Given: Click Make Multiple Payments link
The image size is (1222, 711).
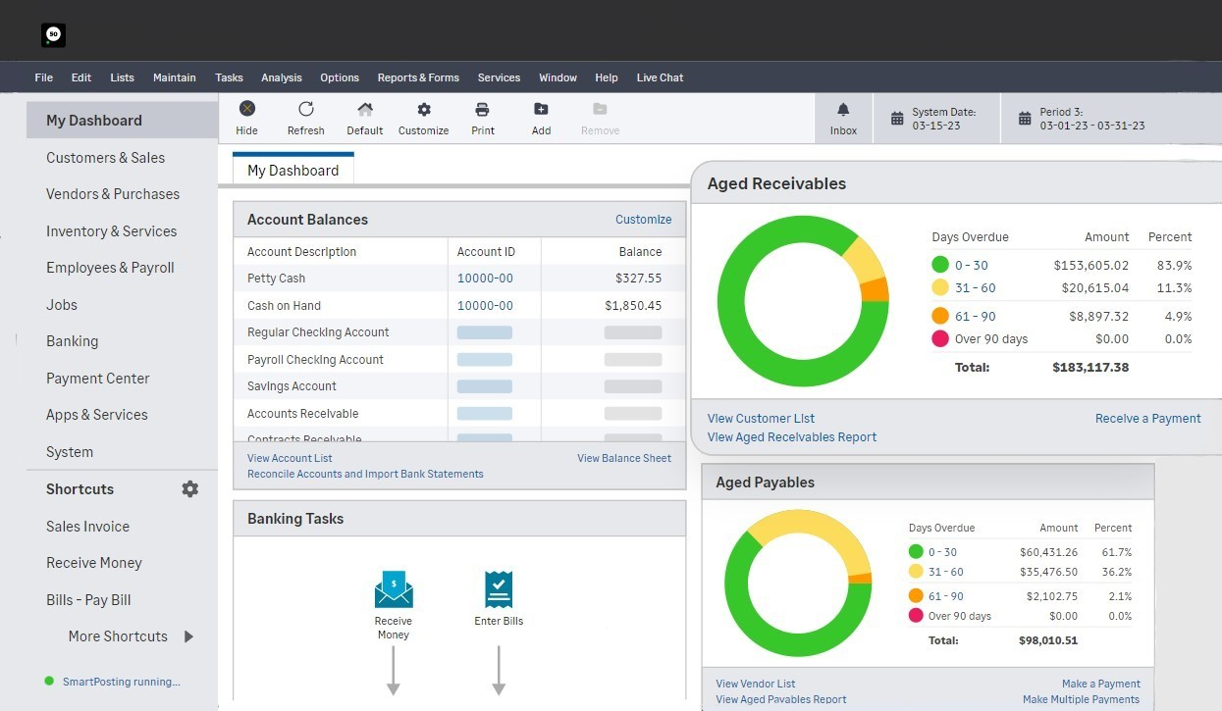Looking at the screenshot, I should tap(1081, 699).
